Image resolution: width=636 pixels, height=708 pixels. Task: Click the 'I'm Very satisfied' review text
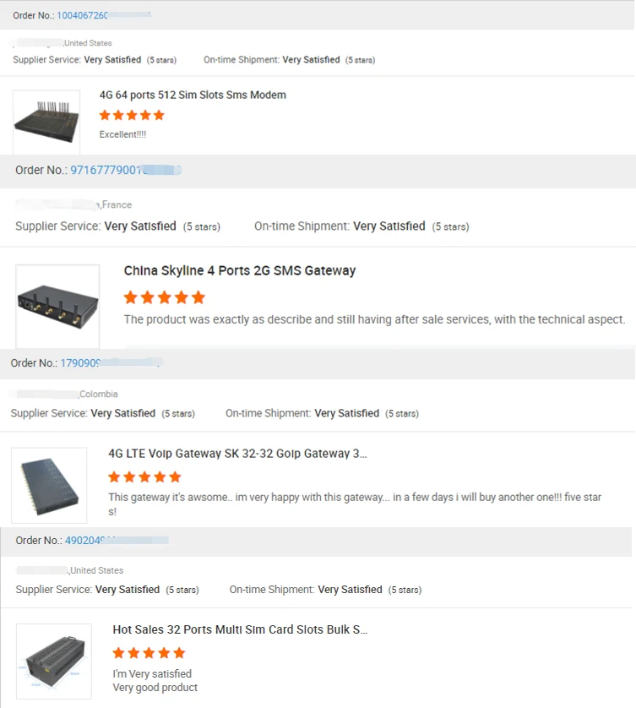click(152, 673)
